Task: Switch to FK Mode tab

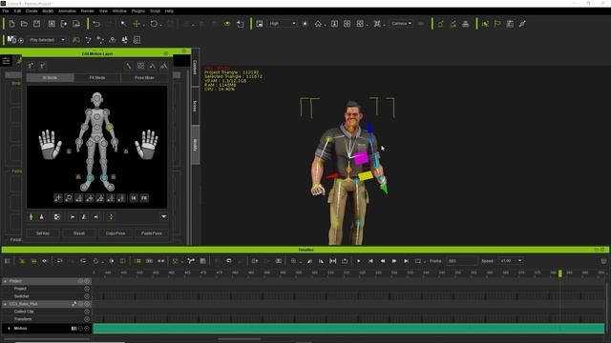Action: point(97,78)
